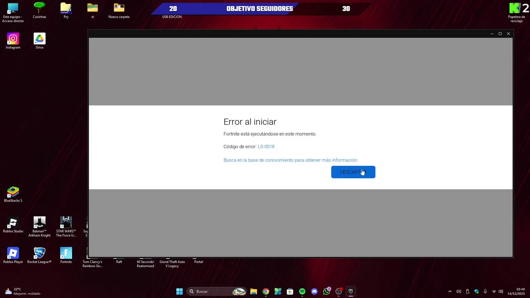Image resolution: width=530 pixels, height=298 pixels.
Task: Open the Pry folder on desktop
Action: pos(66,10)
